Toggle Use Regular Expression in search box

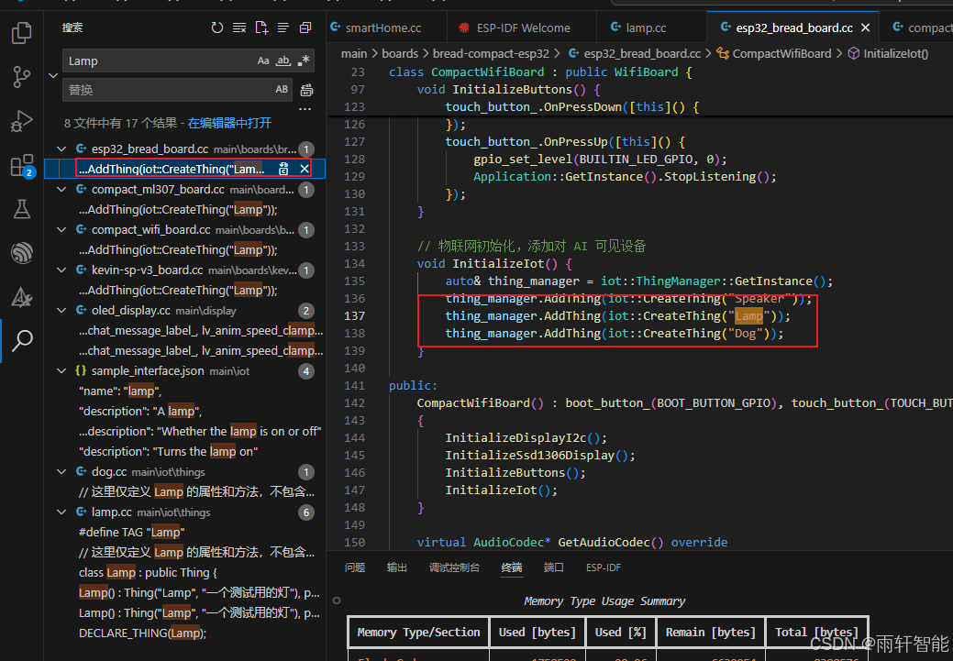[x=304, y=61]
